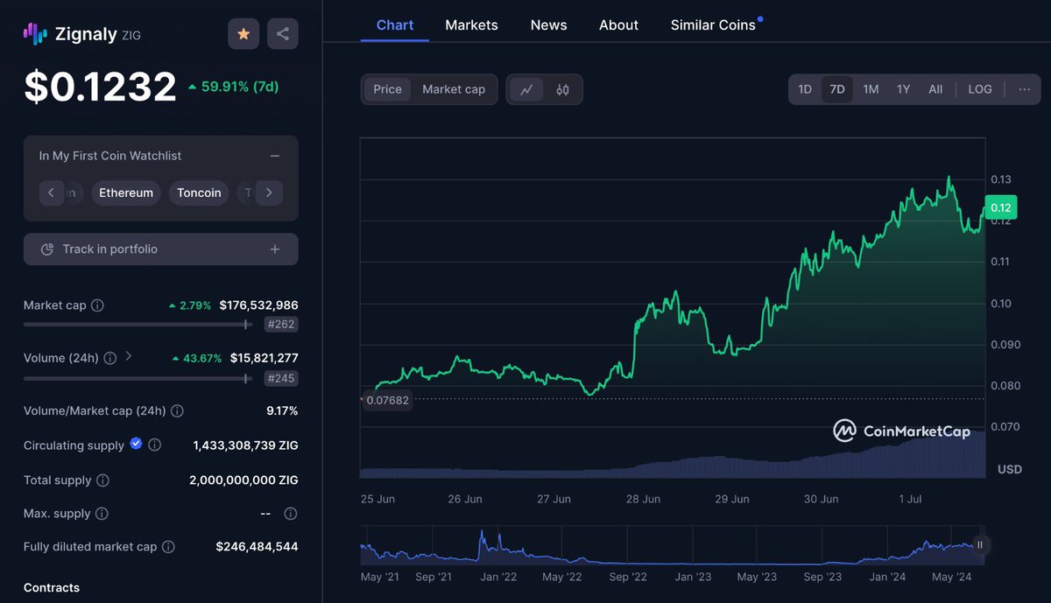Viewport: 1051px width, 603px height.
Task: Toggle the star favorite button
Action: (x=243, y=33)
